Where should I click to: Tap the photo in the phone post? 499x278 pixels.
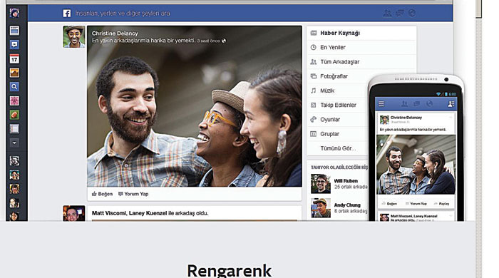416,165
